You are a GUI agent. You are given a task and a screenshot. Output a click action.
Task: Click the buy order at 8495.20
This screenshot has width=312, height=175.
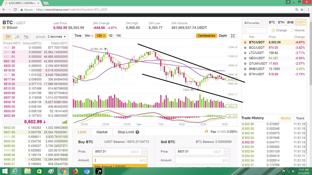coord(35,159)
